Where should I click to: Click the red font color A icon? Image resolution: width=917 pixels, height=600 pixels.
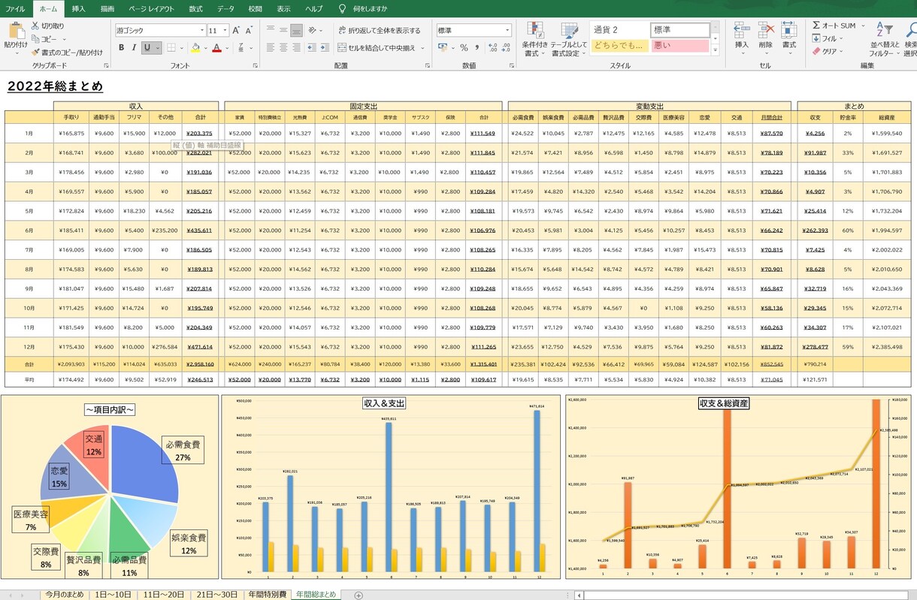point(216,47)
